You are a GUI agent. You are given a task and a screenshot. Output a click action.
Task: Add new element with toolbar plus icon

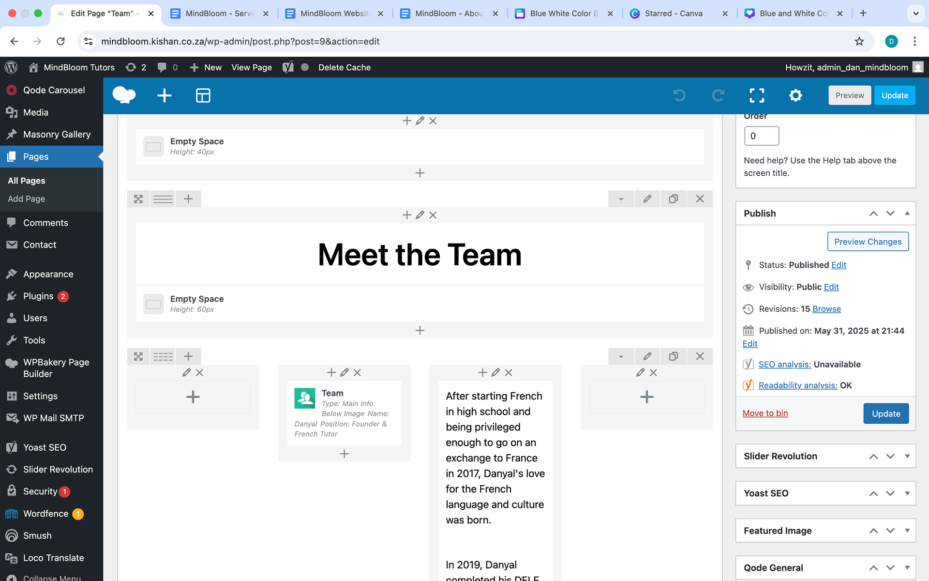(165, 95)
